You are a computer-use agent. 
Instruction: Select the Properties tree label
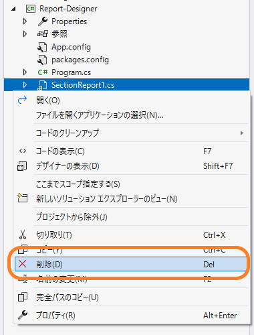click(x=69, y=21)
